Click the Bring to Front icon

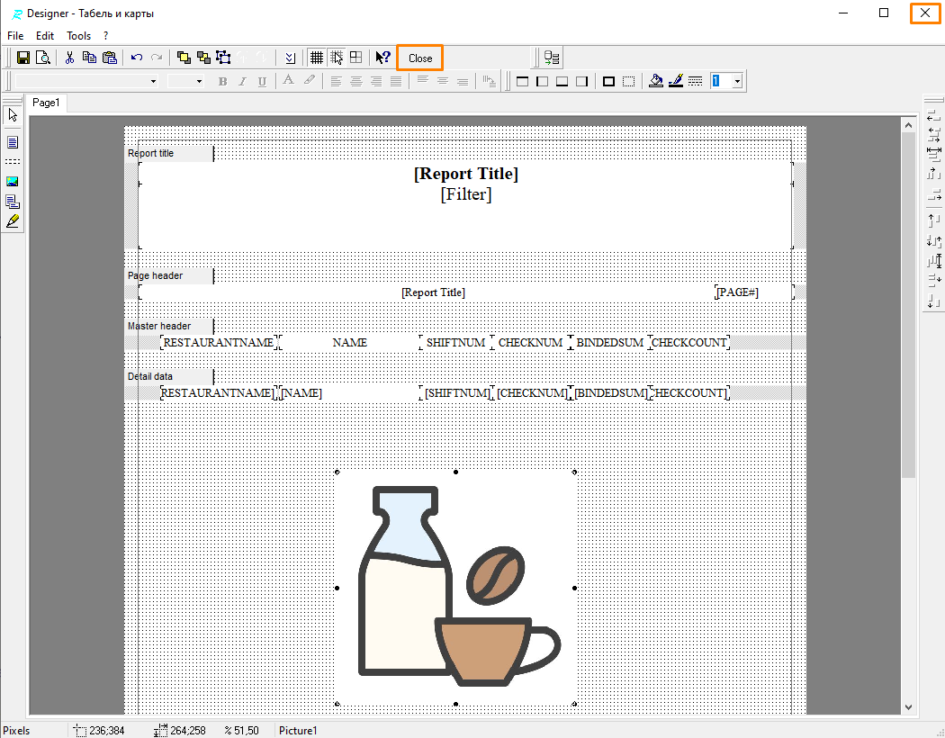pos(184,58)
